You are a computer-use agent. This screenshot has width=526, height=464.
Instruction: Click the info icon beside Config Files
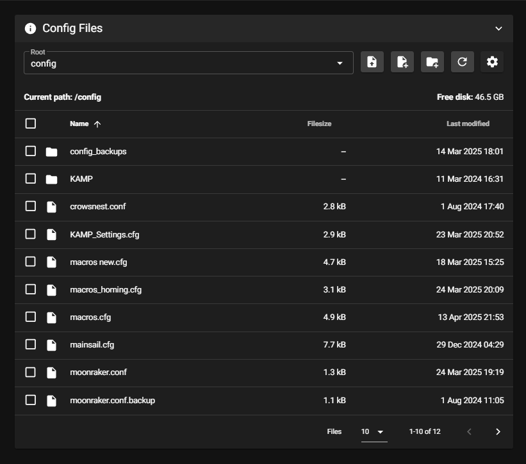(30, 28)
